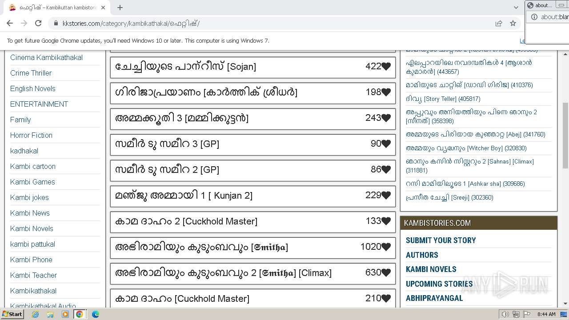
Task: Open the story by [ Kunjan 2]
Action: coord(184,196)
